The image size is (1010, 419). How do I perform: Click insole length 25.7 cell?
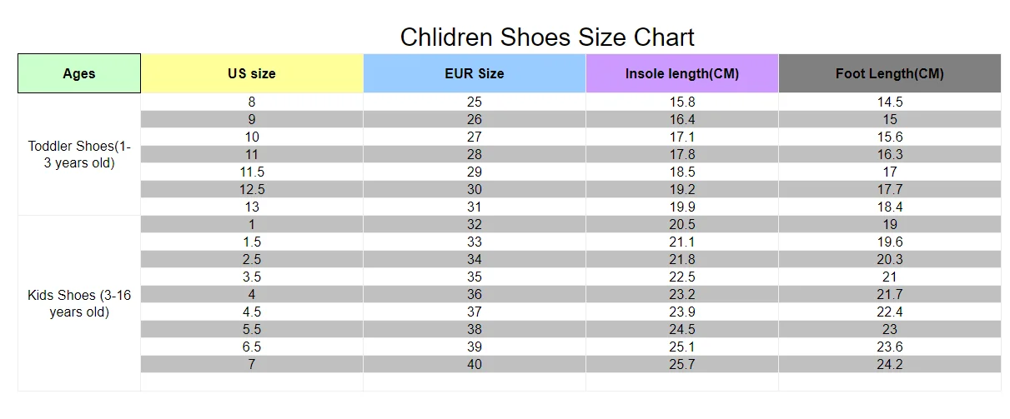[x=682, y=364]
